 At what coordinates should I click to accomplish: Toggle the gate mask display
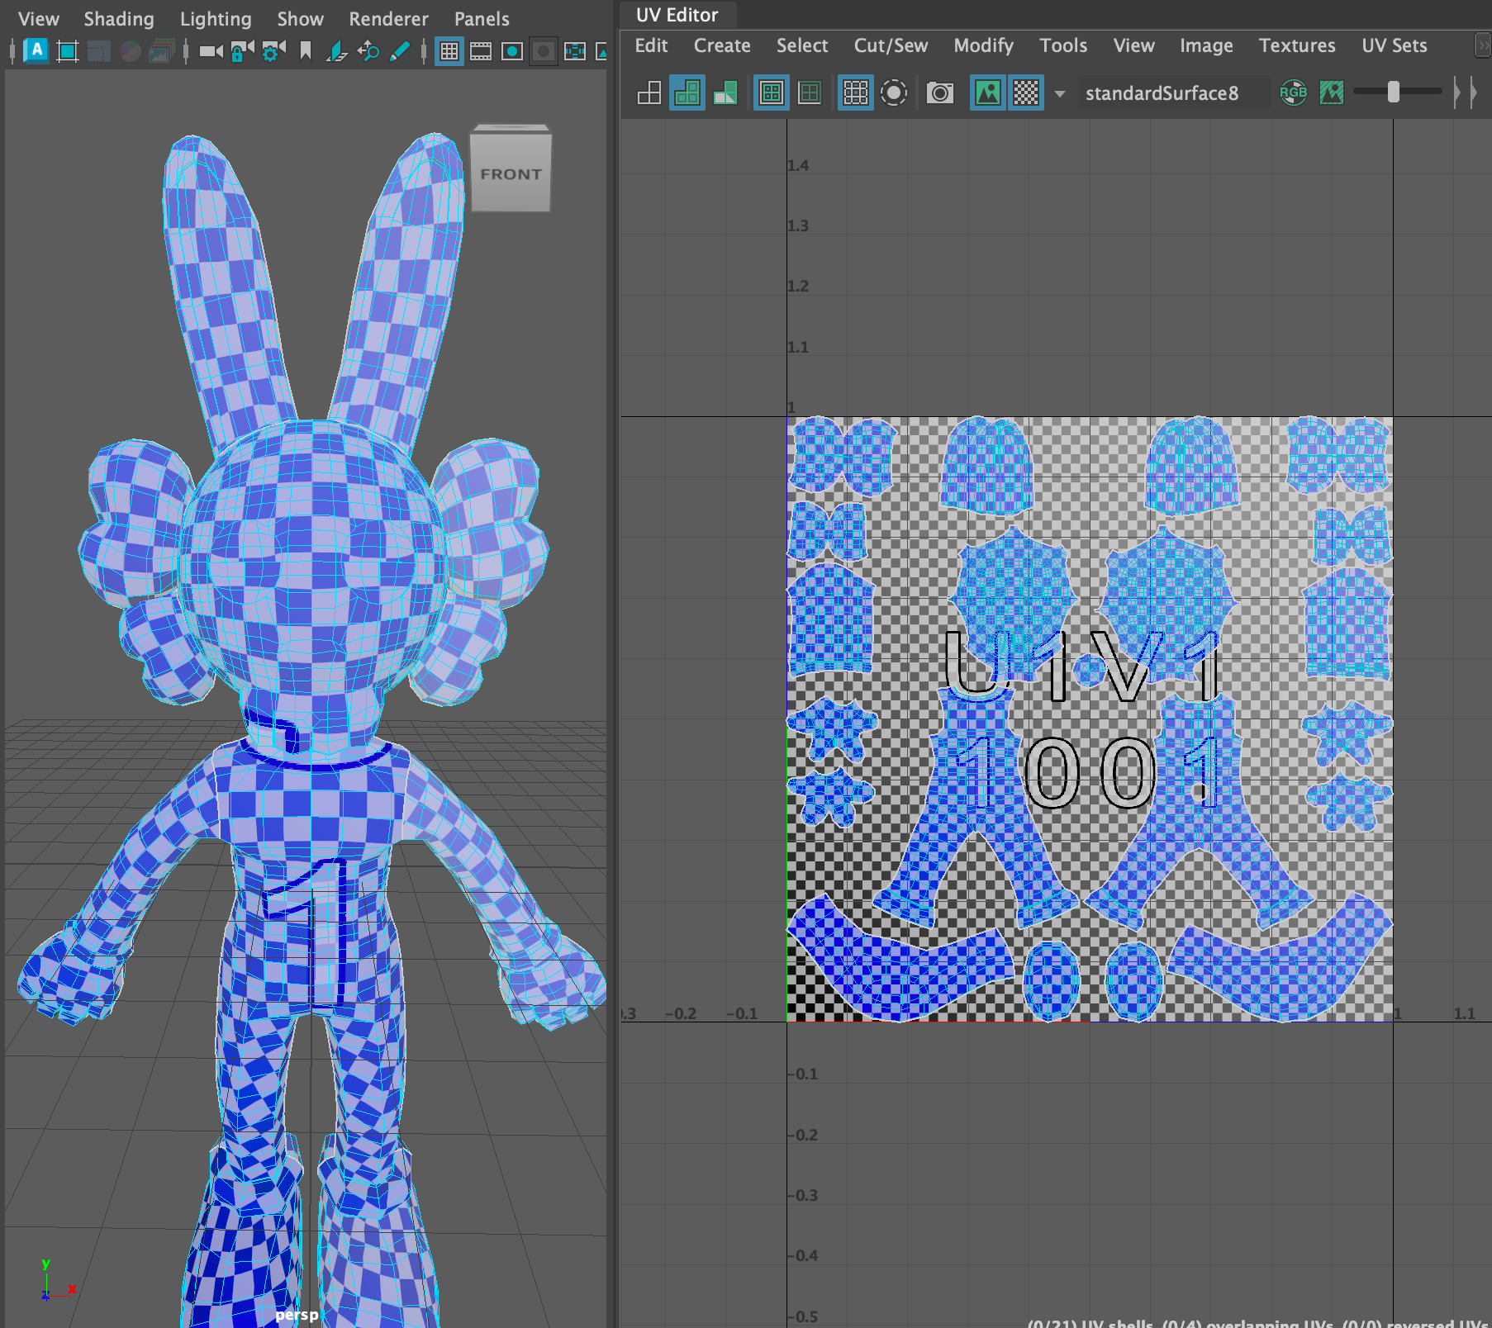coord(544,51)
